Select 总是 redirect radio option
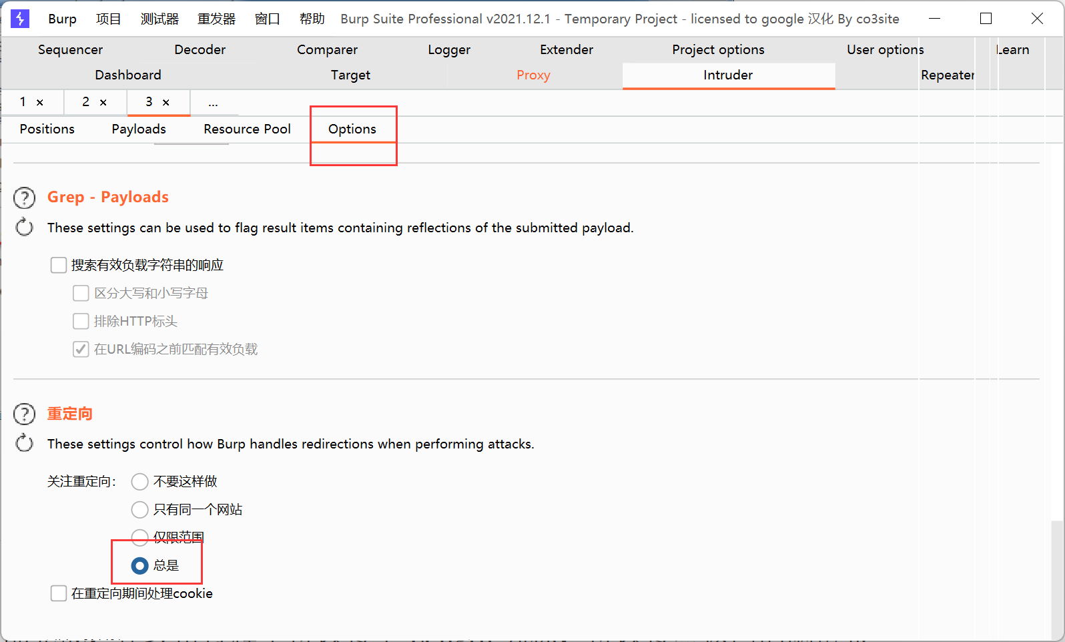Viewport: 1065px width, 642px height. [139, 566]
